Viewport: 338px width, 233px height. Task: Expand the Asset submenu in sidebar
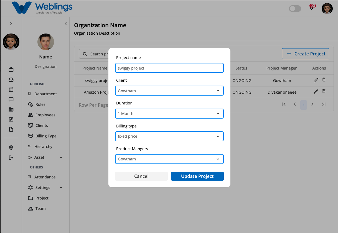click(x=61, y=157)
